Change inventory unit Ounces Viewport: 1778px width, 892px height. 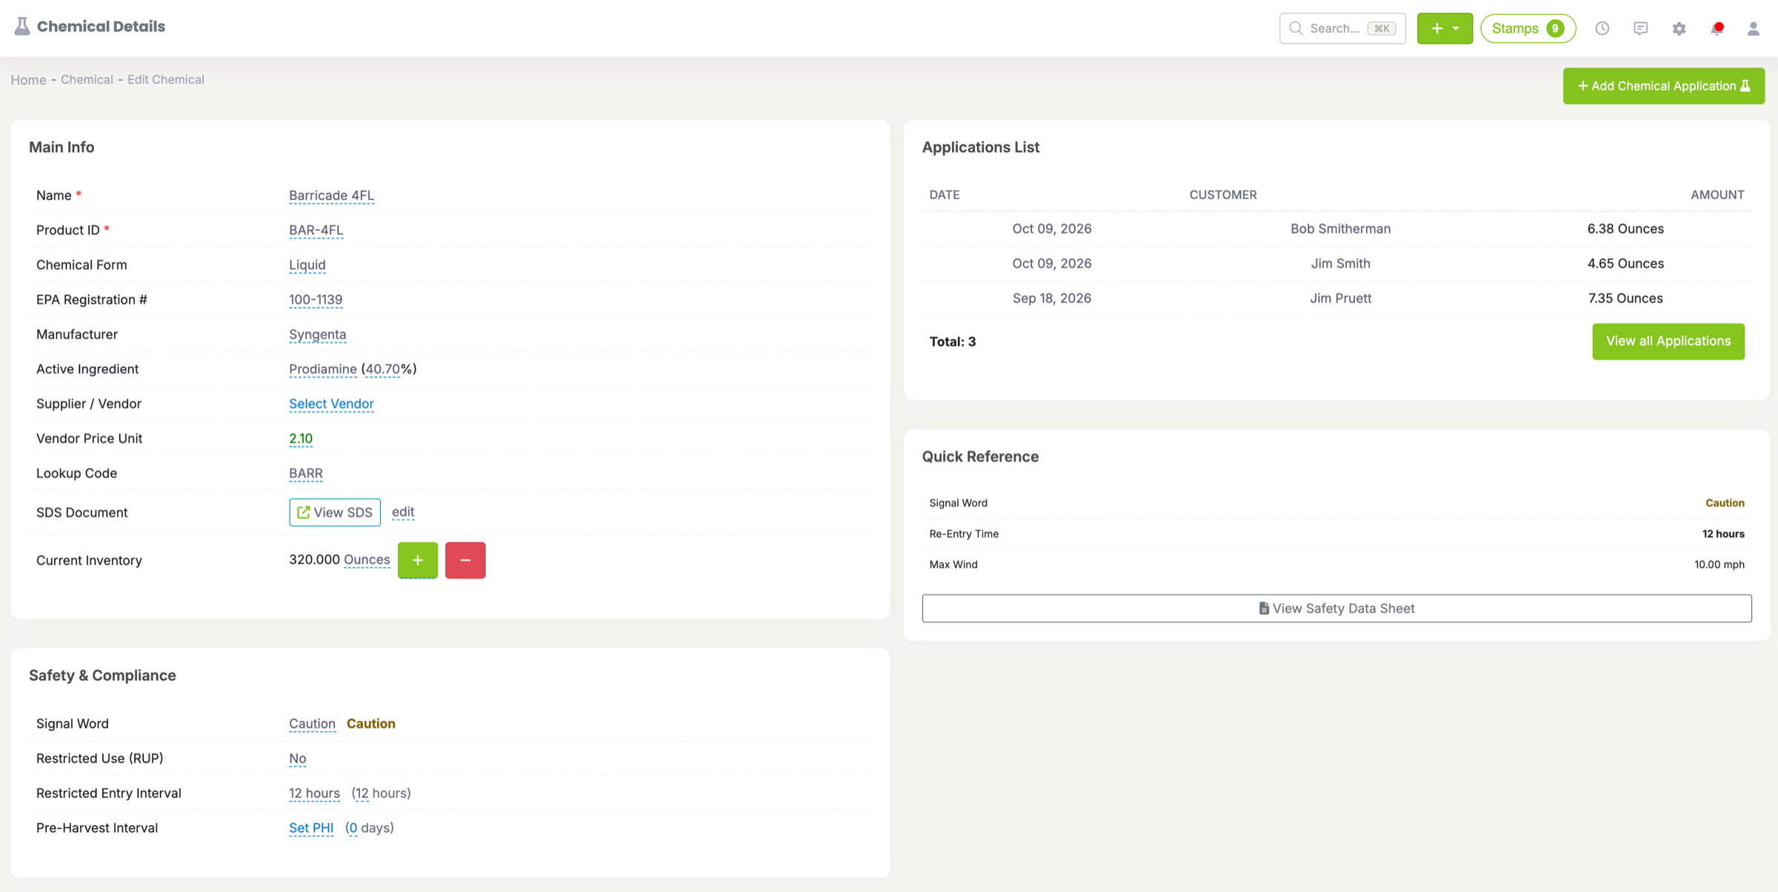pyautogui.click(x=367, y=560)
